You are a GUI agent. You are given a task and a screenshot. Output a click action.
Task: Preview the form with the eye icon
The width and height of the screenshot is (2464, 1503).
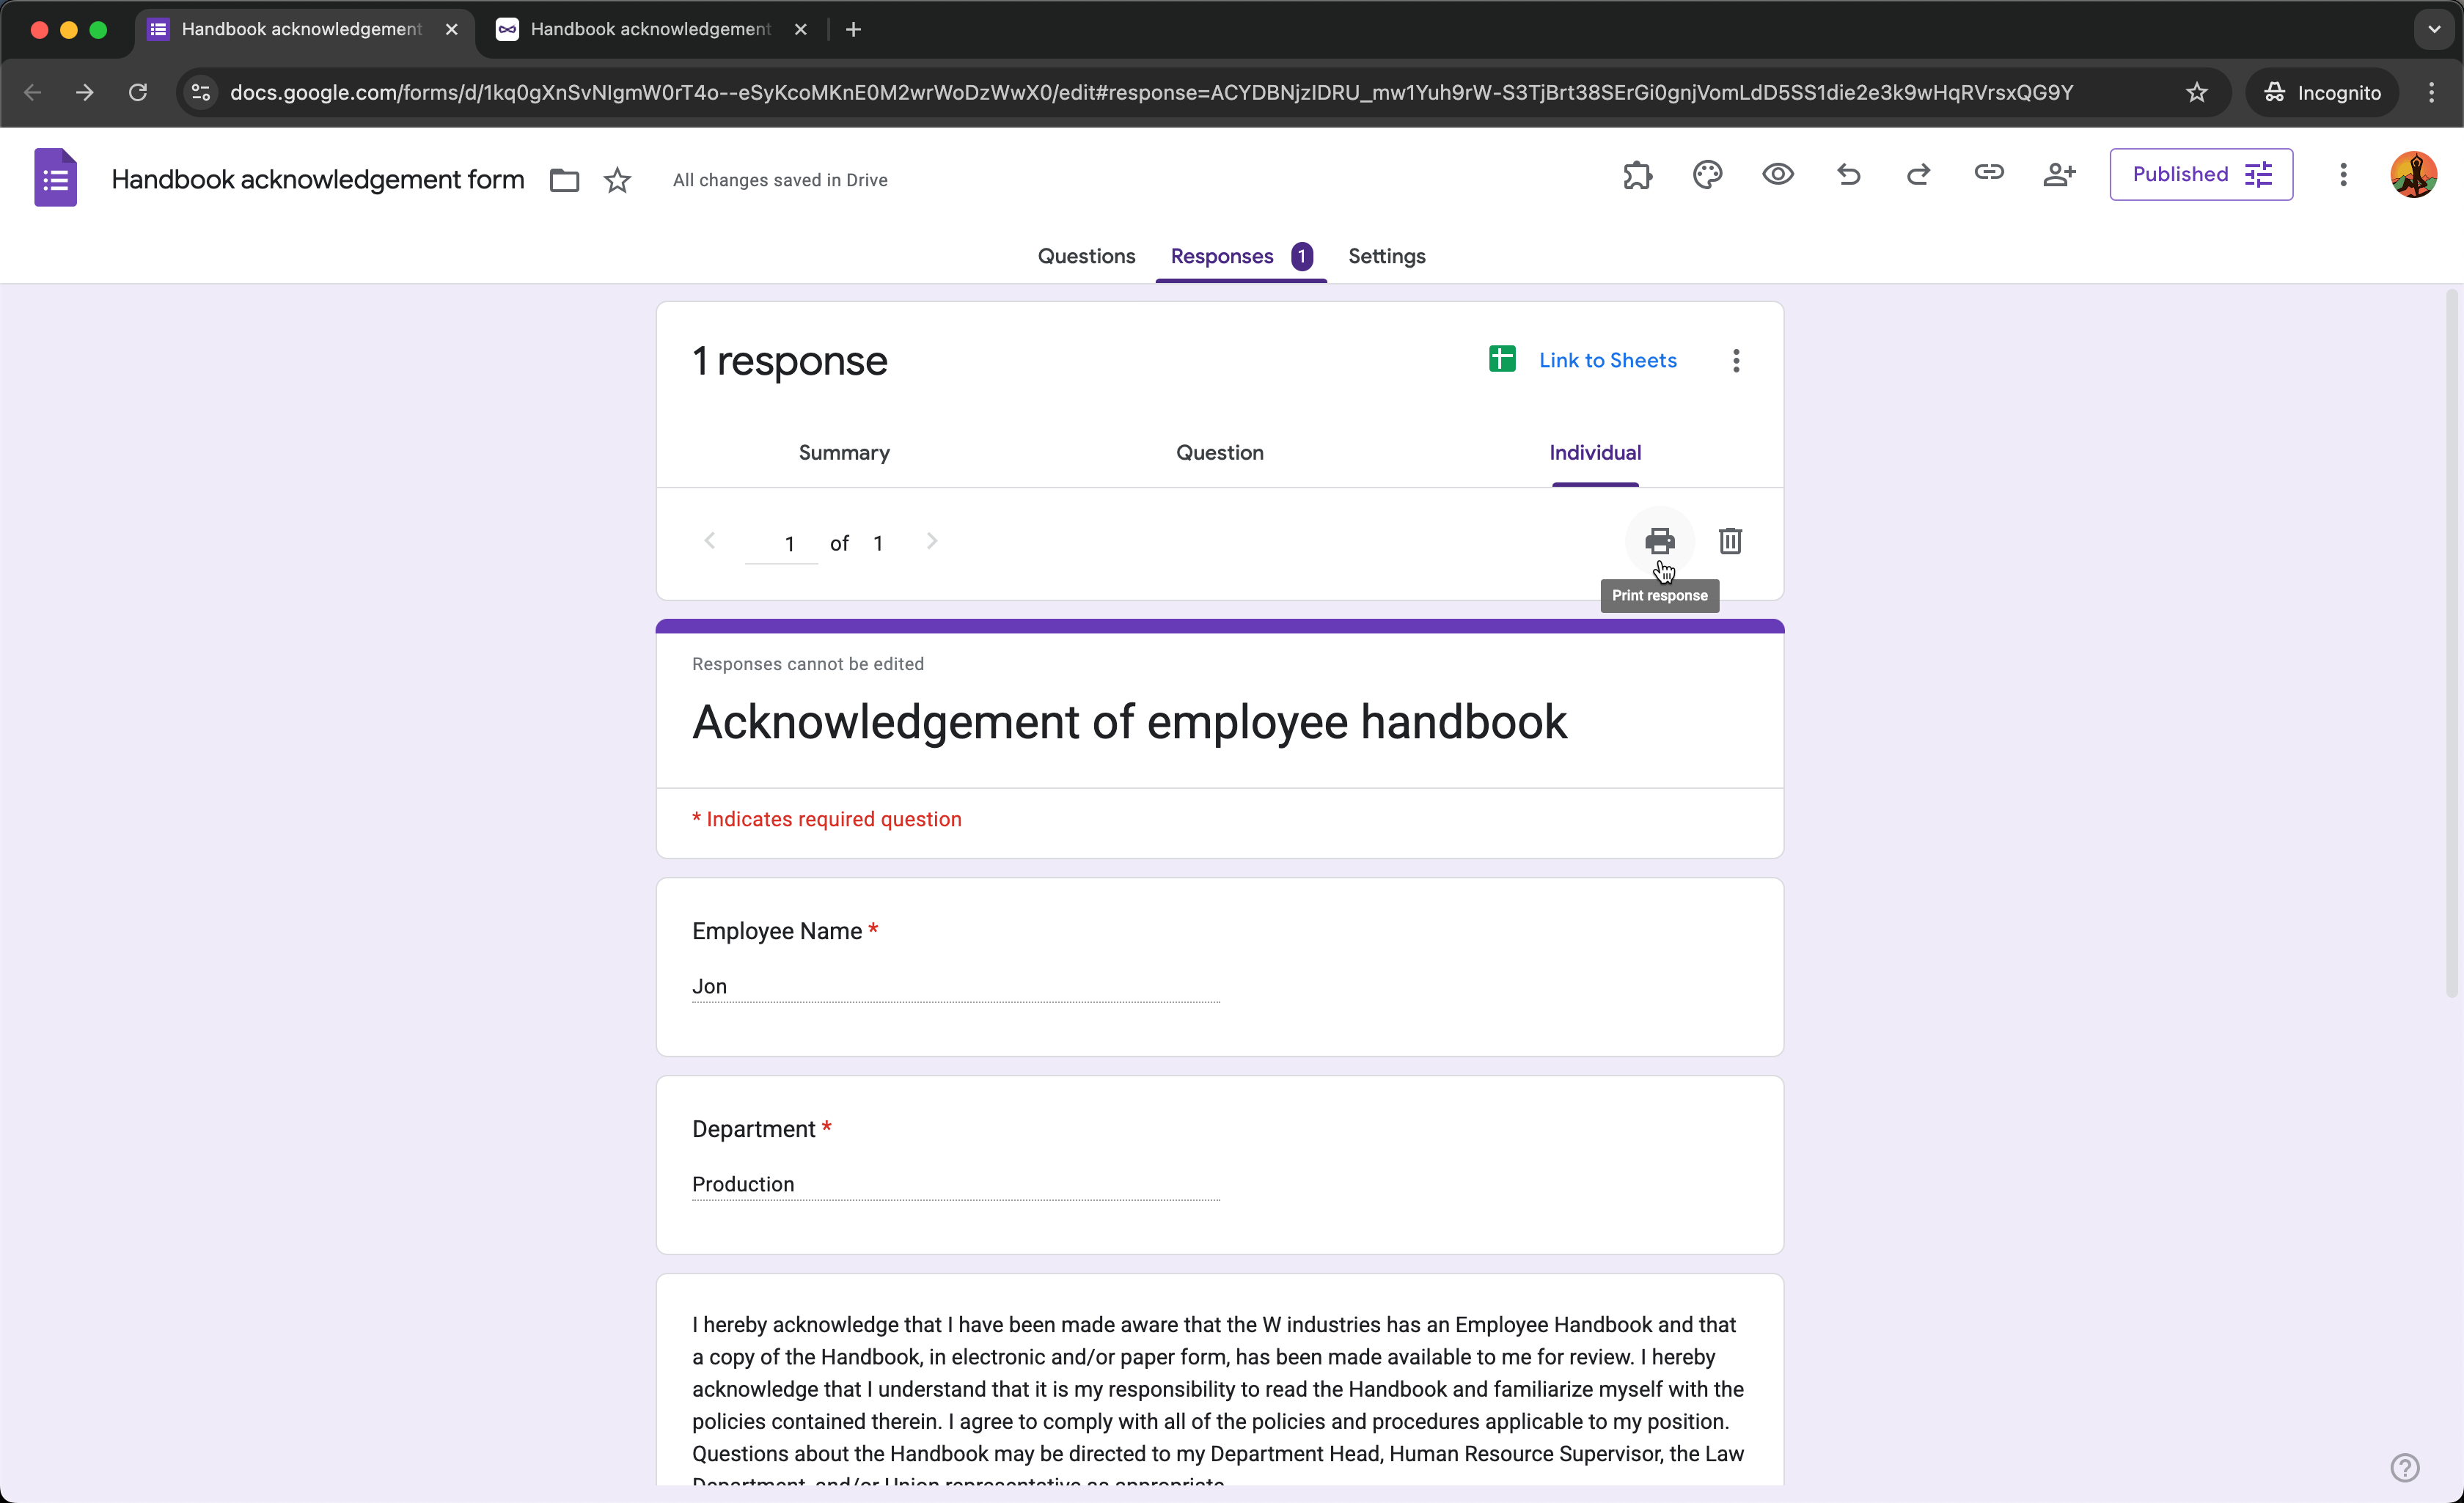tap(1777, 174)
